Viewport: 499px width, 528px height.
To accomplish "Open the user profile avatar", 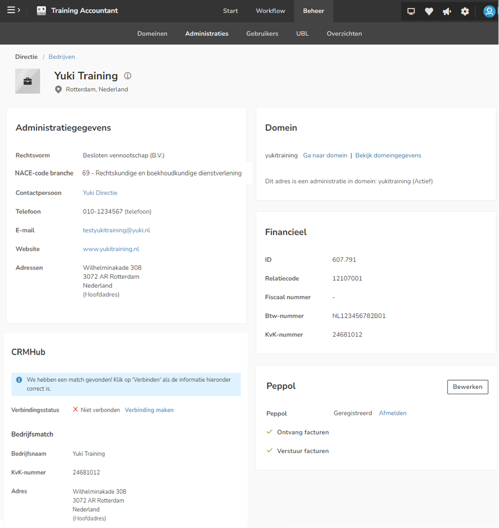I will coord(489,11).
